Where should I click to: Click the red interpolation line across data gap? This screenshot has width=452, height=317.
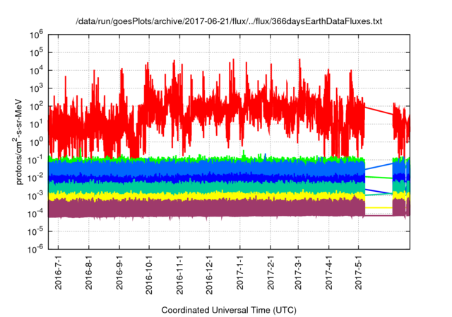pos(379,111)
